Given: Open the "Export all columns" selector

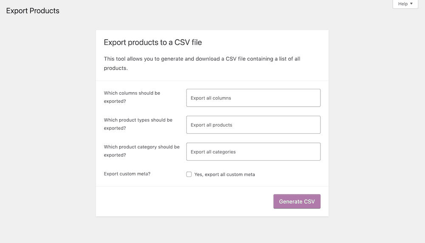Looking at the screenshot, I should pos(253,98).
